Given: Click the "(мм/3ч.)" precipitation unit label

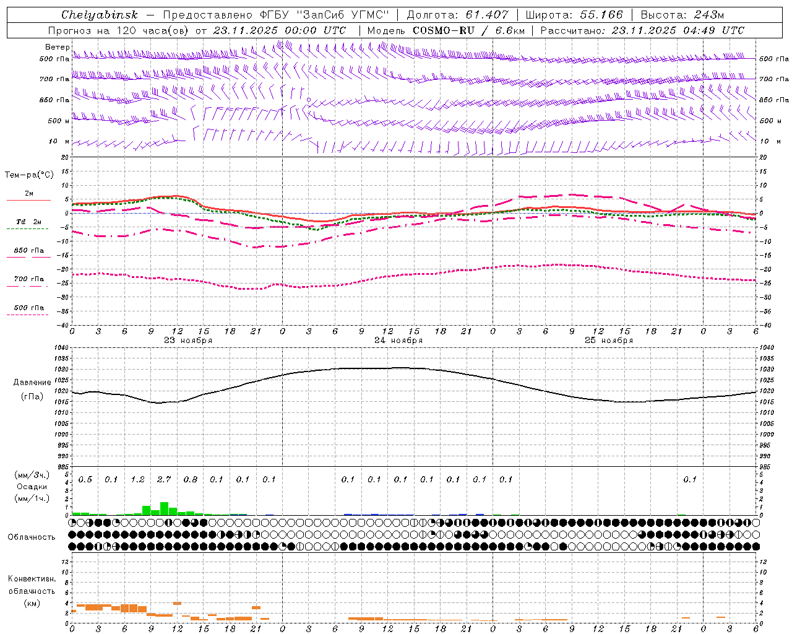Looking at the screenshot, I should (32, 475).
